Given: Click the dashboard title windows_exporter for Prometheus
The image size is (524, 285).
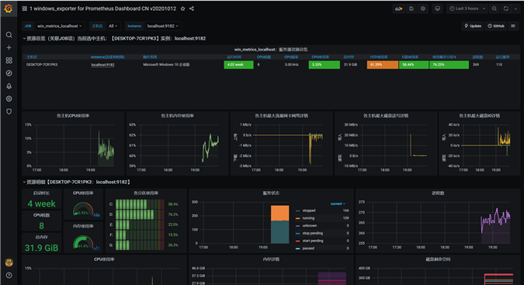Looking at the screenshot, I should [102, 9].
